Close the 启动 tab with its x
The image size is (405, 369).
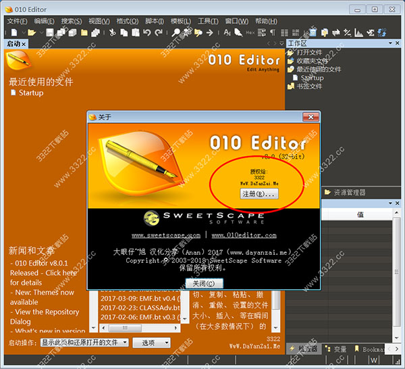click(x=24, y=44)
